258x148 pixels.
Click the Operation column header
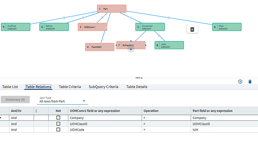click(x=166, y=111)
